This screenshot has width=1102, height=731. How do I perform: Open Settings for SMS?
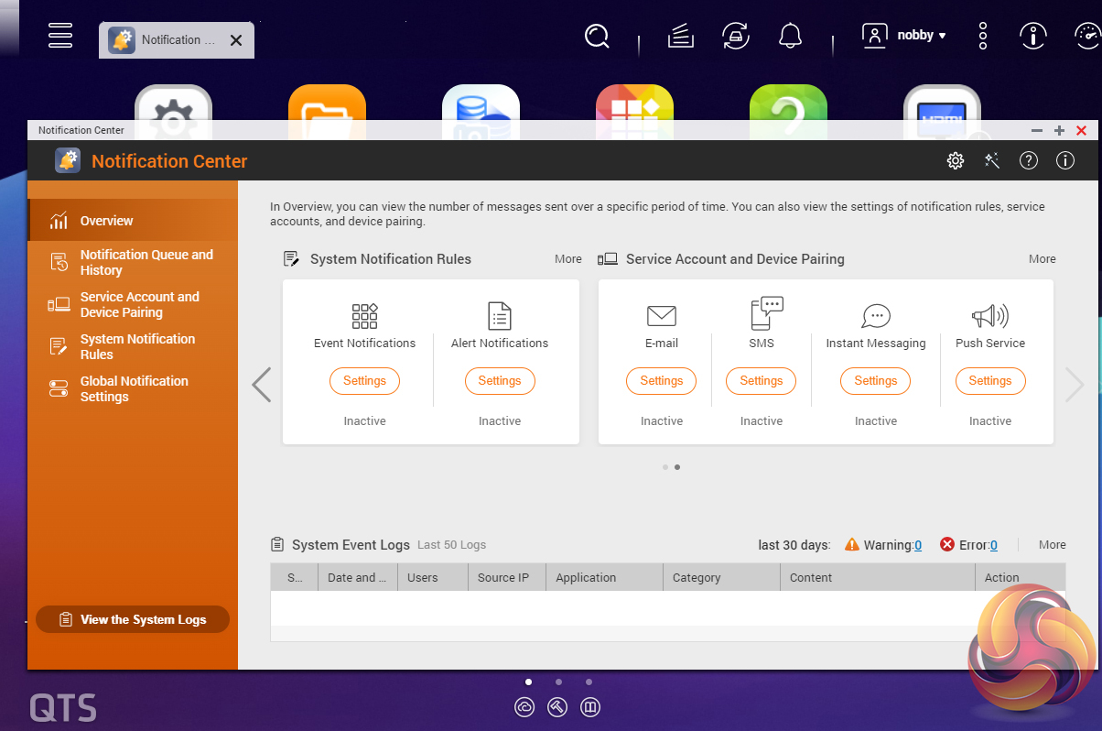coord(762,381)
